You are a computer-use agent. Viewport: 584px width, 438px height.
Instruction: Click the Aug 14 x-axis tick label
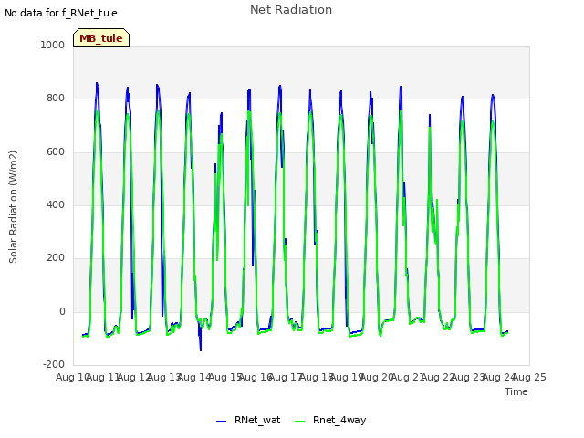click(x=194, y=377)
